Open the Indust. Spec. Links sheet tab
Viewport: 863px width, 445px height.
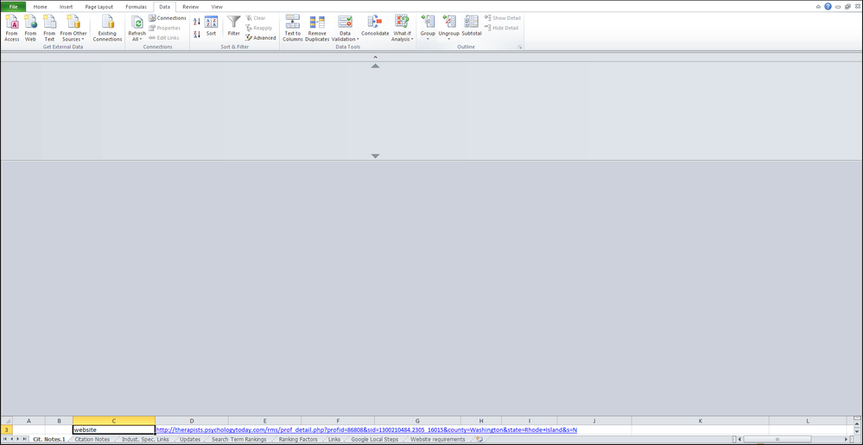pyautogui.click(x=145, y=440)
